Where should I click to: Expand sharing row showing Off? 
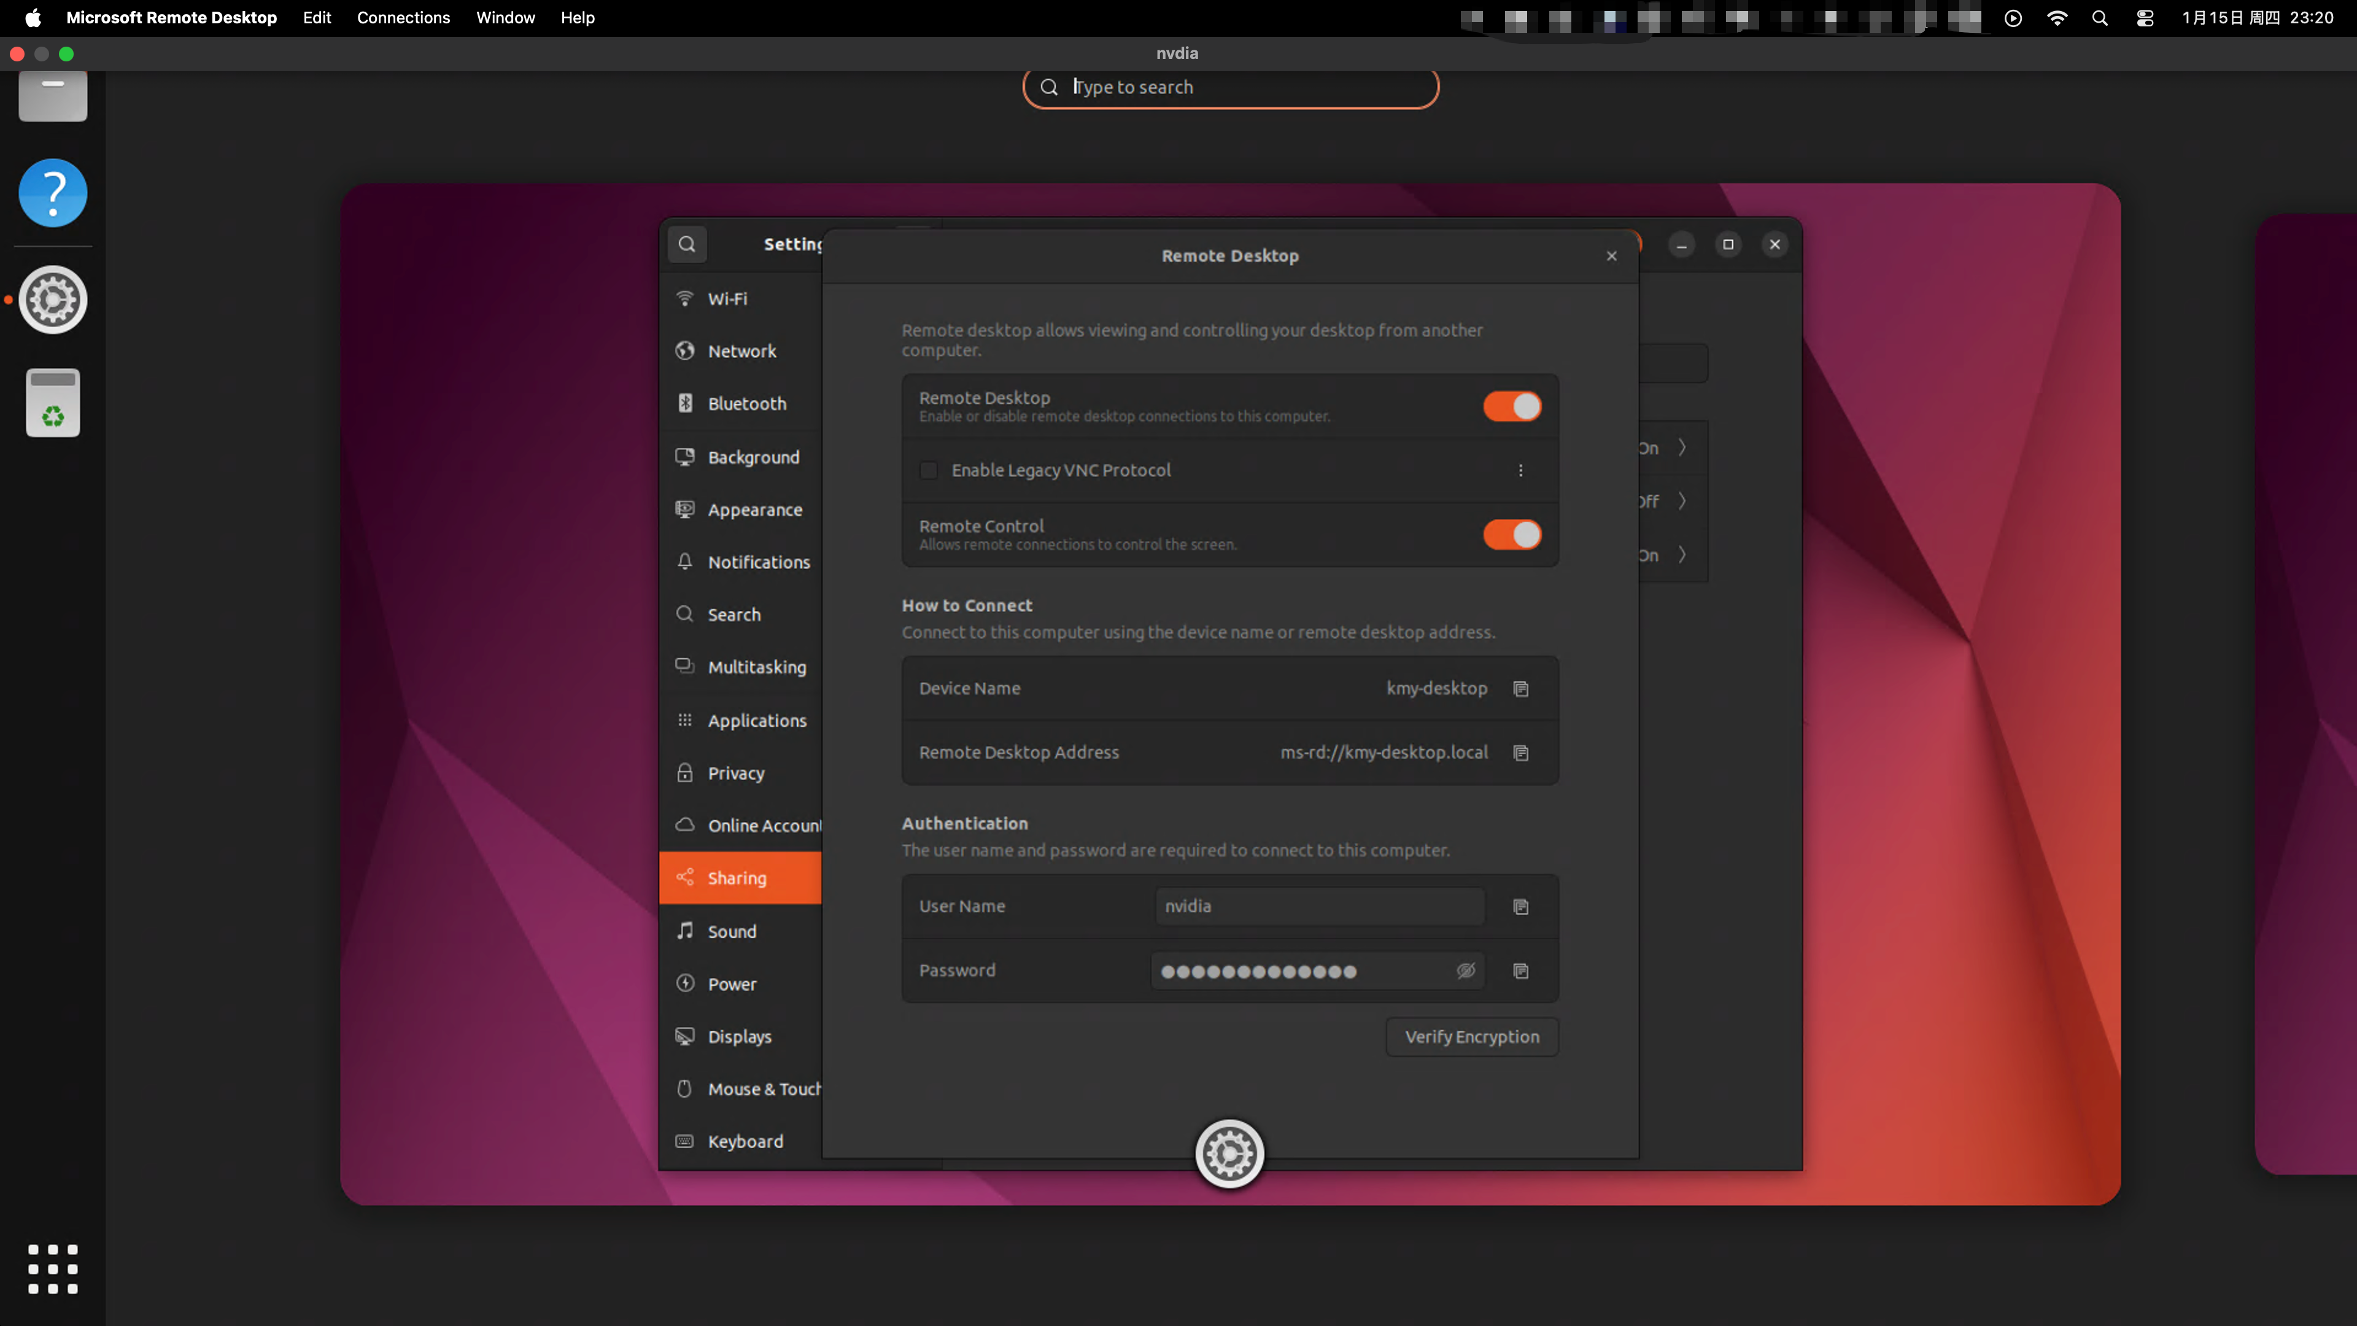1673,502
